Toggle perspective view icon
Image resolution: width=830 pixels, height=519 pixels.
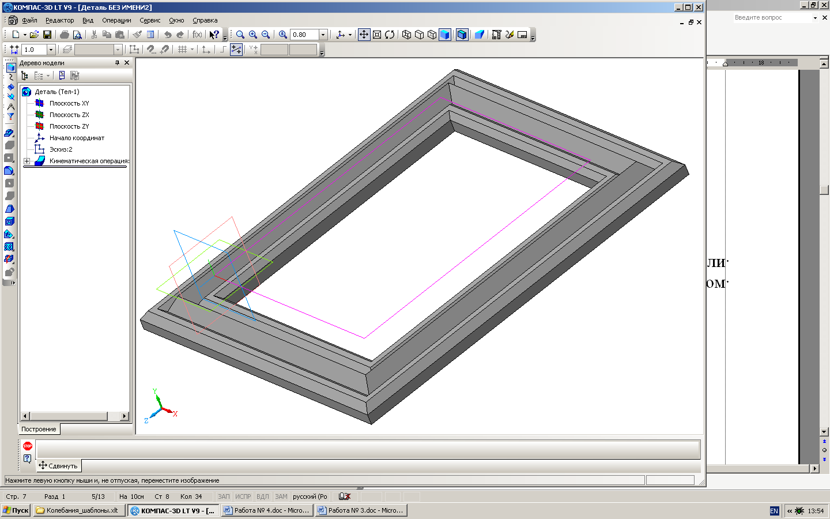tap(479, 35)
